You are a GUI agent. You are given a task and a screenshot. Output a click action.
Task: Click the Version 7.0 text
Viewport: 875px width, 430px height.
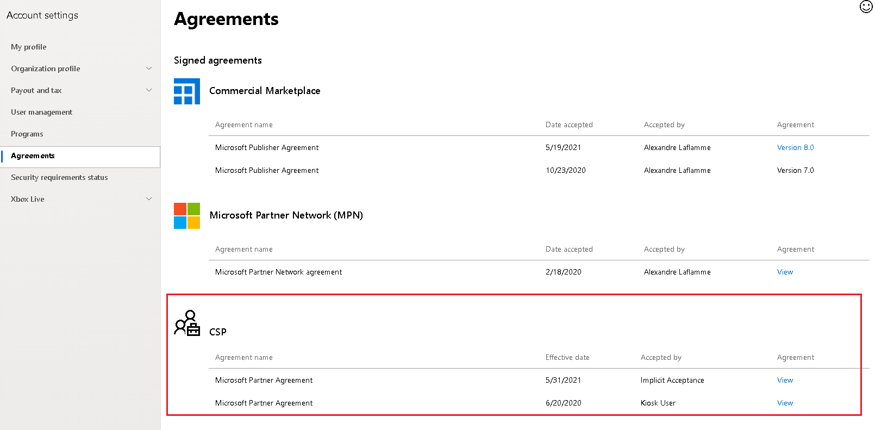coord(795,170)
